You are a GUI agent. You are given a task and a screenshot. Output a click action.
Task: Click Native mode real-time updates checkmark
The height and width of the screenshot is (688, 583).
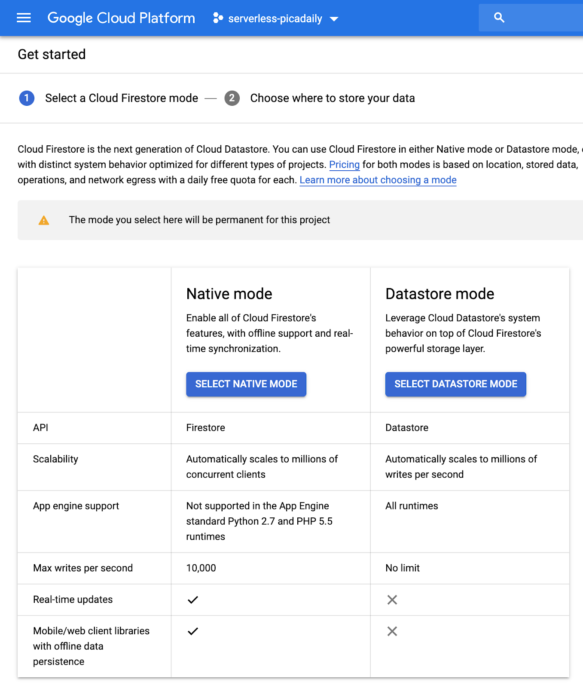click(193, 600)
